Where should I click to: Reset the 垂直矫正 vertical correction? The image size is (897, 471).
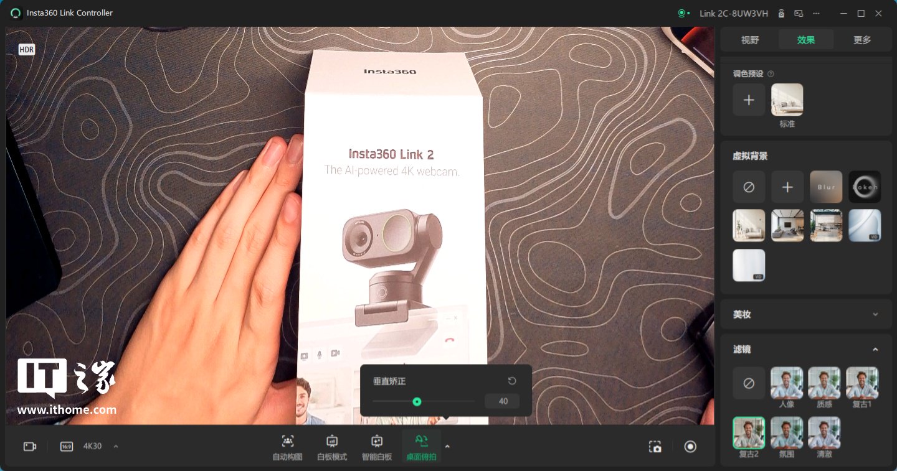pyautogui.click(x=512, y=381)
